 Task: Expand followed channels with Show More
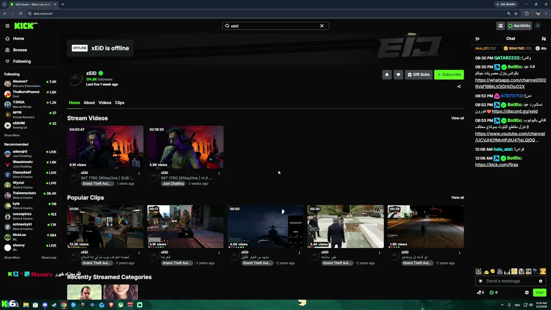point(12,135)
